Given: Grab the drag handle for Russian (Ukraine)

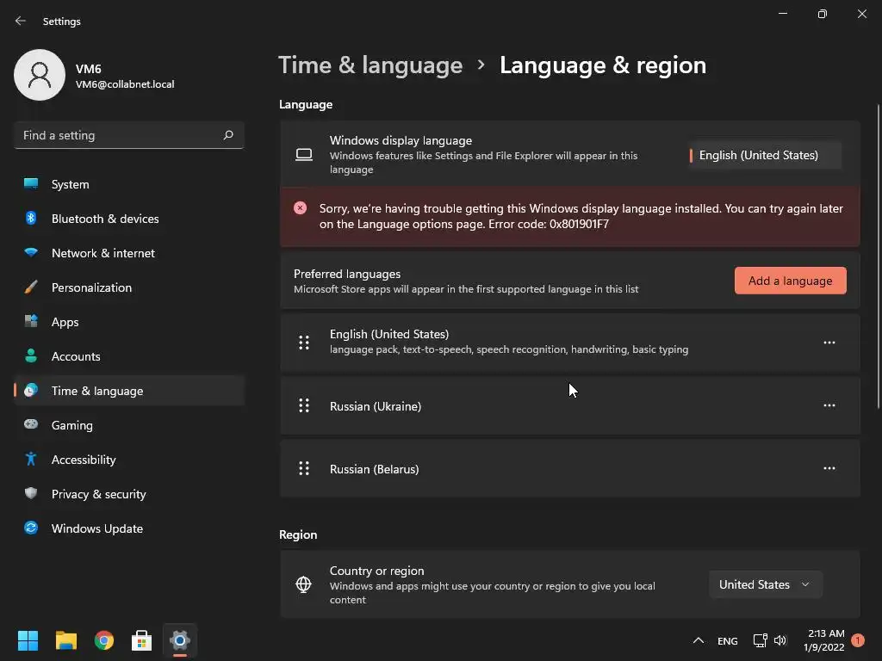Looking at the screenshot, I should (304, 405).
